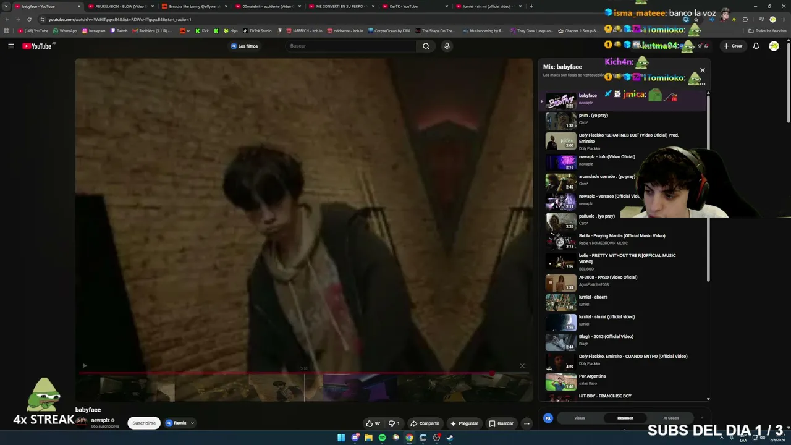Start voice search with microphone icon
This screenshot has width=791, height=445.
coord(447,46)
